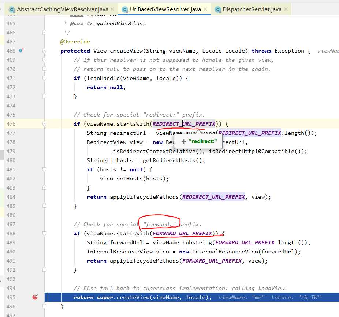Click the overriding method gutter icon at line 468
339x317 pixels.
pos(21,51)
